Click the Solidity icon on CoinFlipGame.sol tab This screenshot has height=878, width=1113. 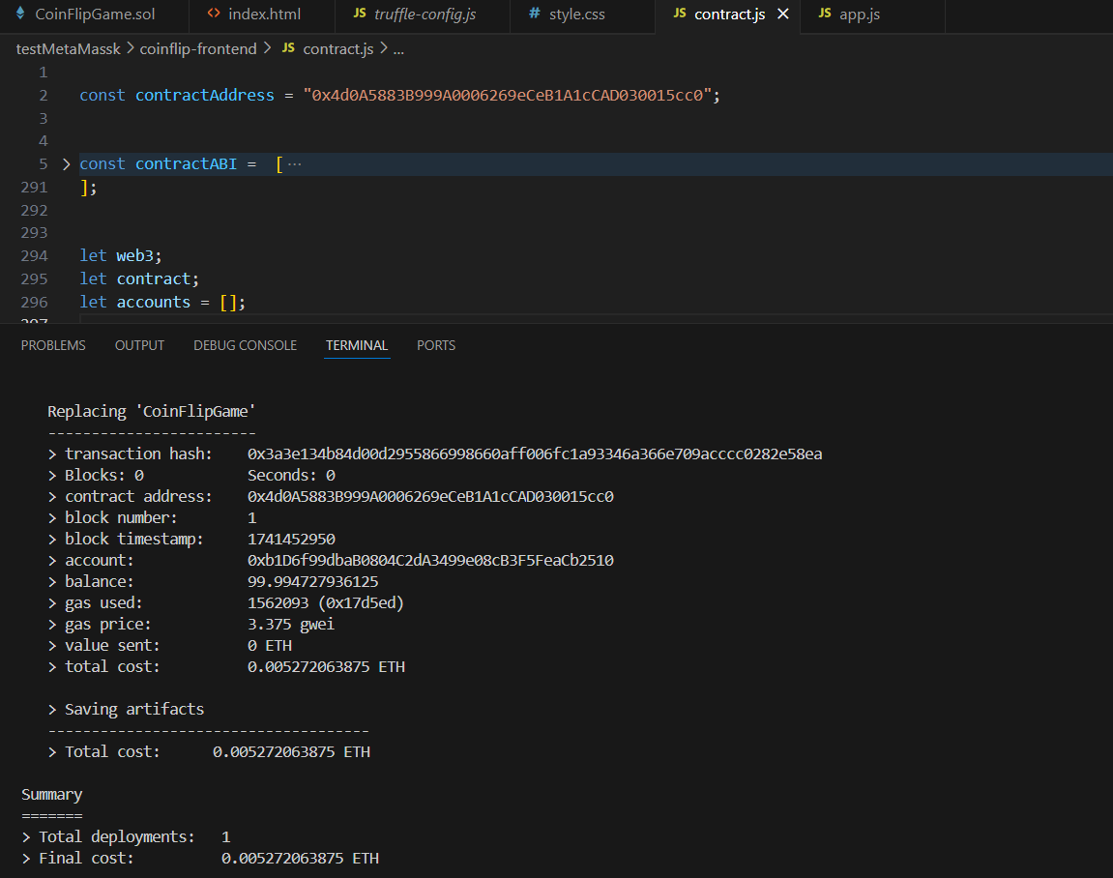20,15
